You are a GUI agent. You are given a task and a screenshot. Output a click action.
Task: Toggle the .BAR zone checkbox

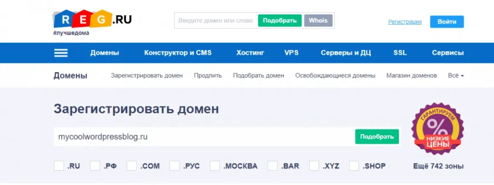click(x=273, y=166)
